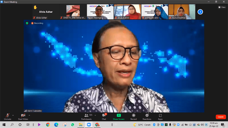Click Zoom tray icon in system tray
The height and width of the screenshot is (128, 228).
click(x=178, y=125)
